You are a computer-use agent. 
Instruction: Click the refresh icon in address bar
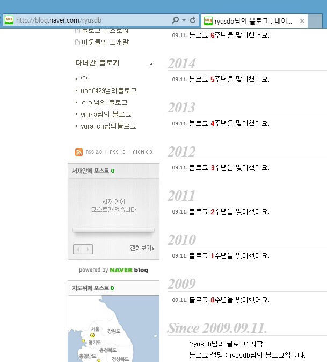coord(193,20)
